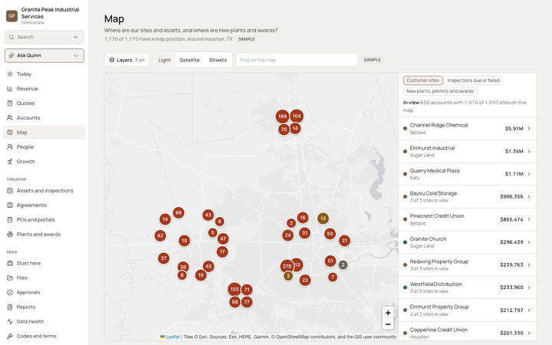Open Agreements in sidebar
This screenshot has height=345, width=552.
[44, 205]
